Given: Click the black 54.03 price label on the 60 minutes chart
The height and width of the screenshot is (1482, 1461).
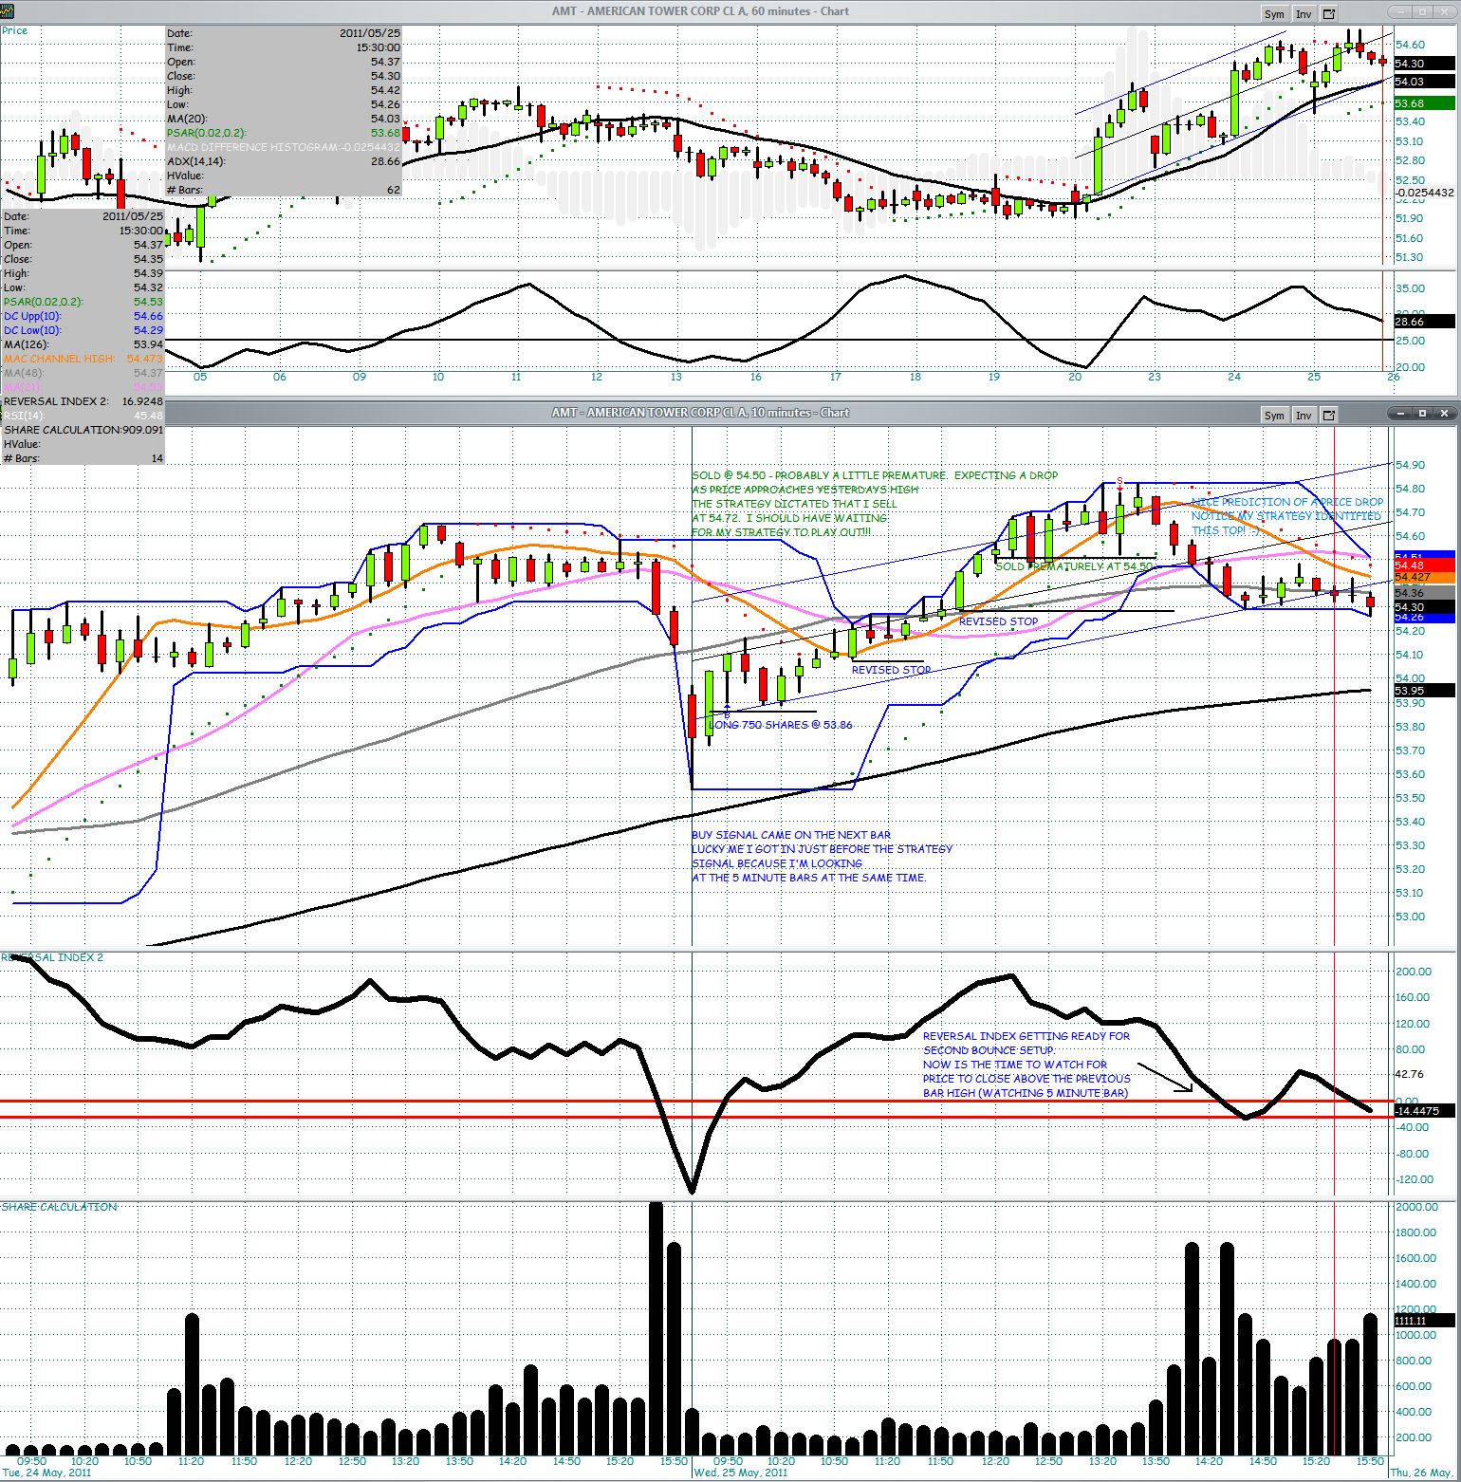Looking at the screenshot, I should [1424, 83].
